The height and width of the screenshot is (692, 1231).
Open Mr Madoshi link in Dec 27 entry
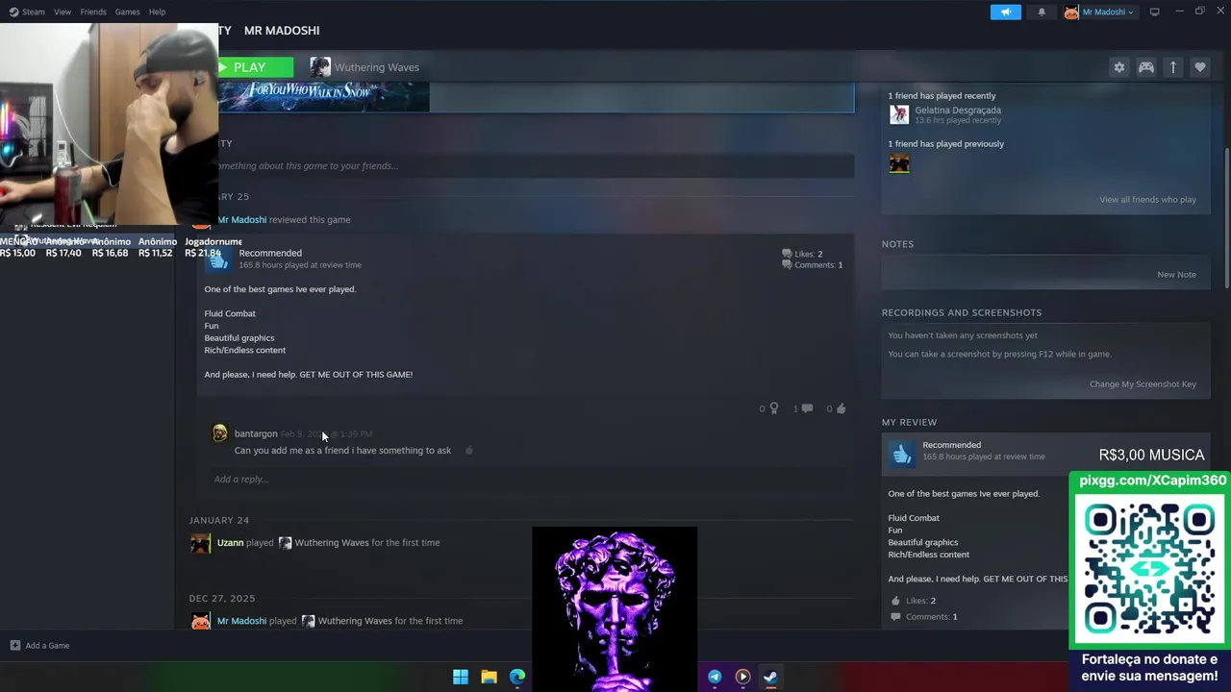(x=241, y=621)
